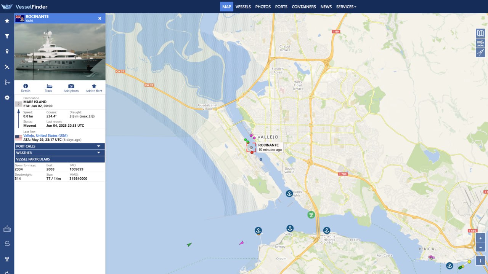Open the places pin icon in sidebar
Image resolution: width=488 pixels, height=274 pixels.
click(7, 51)
